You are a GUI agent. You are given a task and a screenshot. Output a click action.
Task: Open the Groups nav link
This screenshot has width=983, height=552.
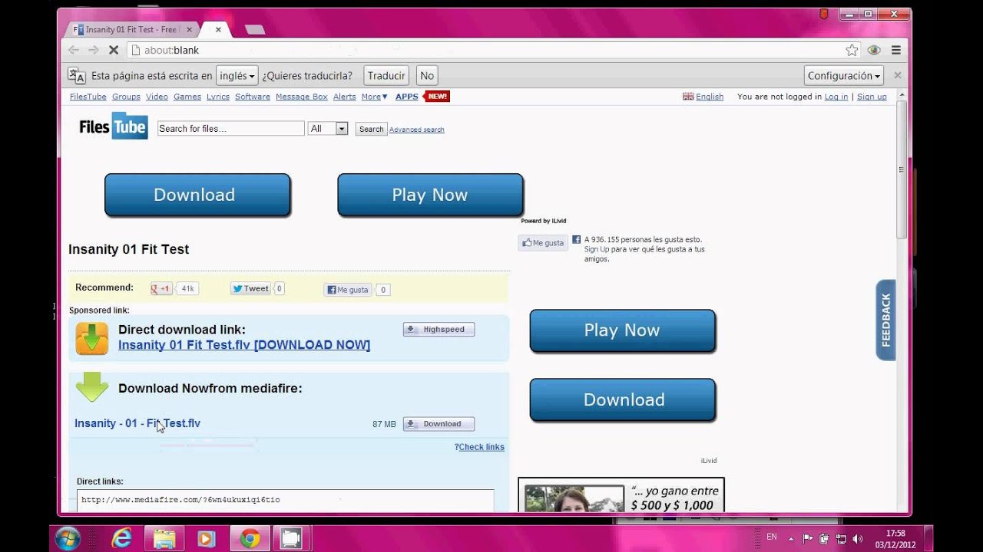click(x=126, y=97)
